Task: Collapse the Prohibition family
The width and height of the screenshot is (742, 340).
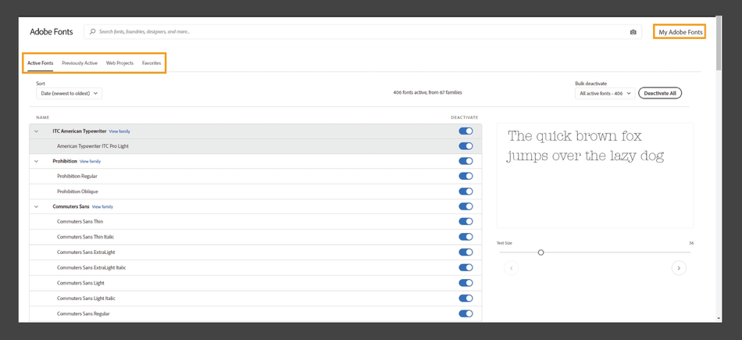Action: click(37, 161)
